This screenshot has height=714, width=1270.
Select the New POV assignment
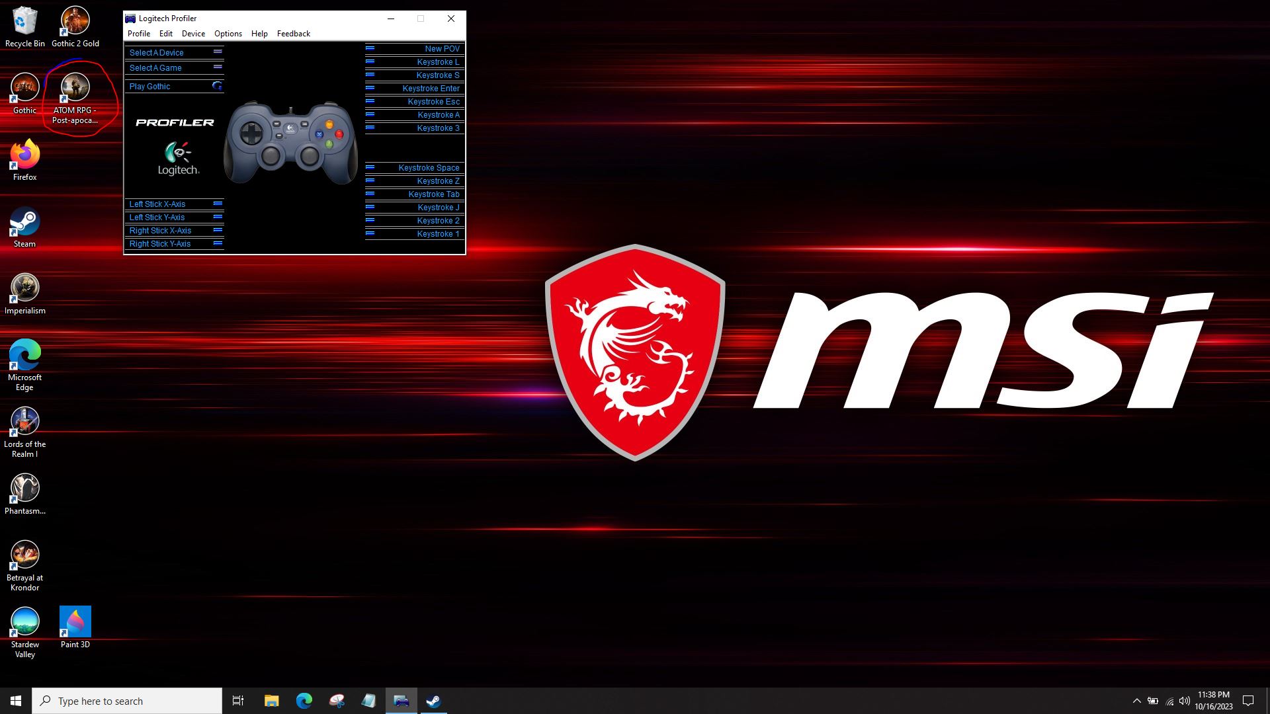(x=415, y=49)
